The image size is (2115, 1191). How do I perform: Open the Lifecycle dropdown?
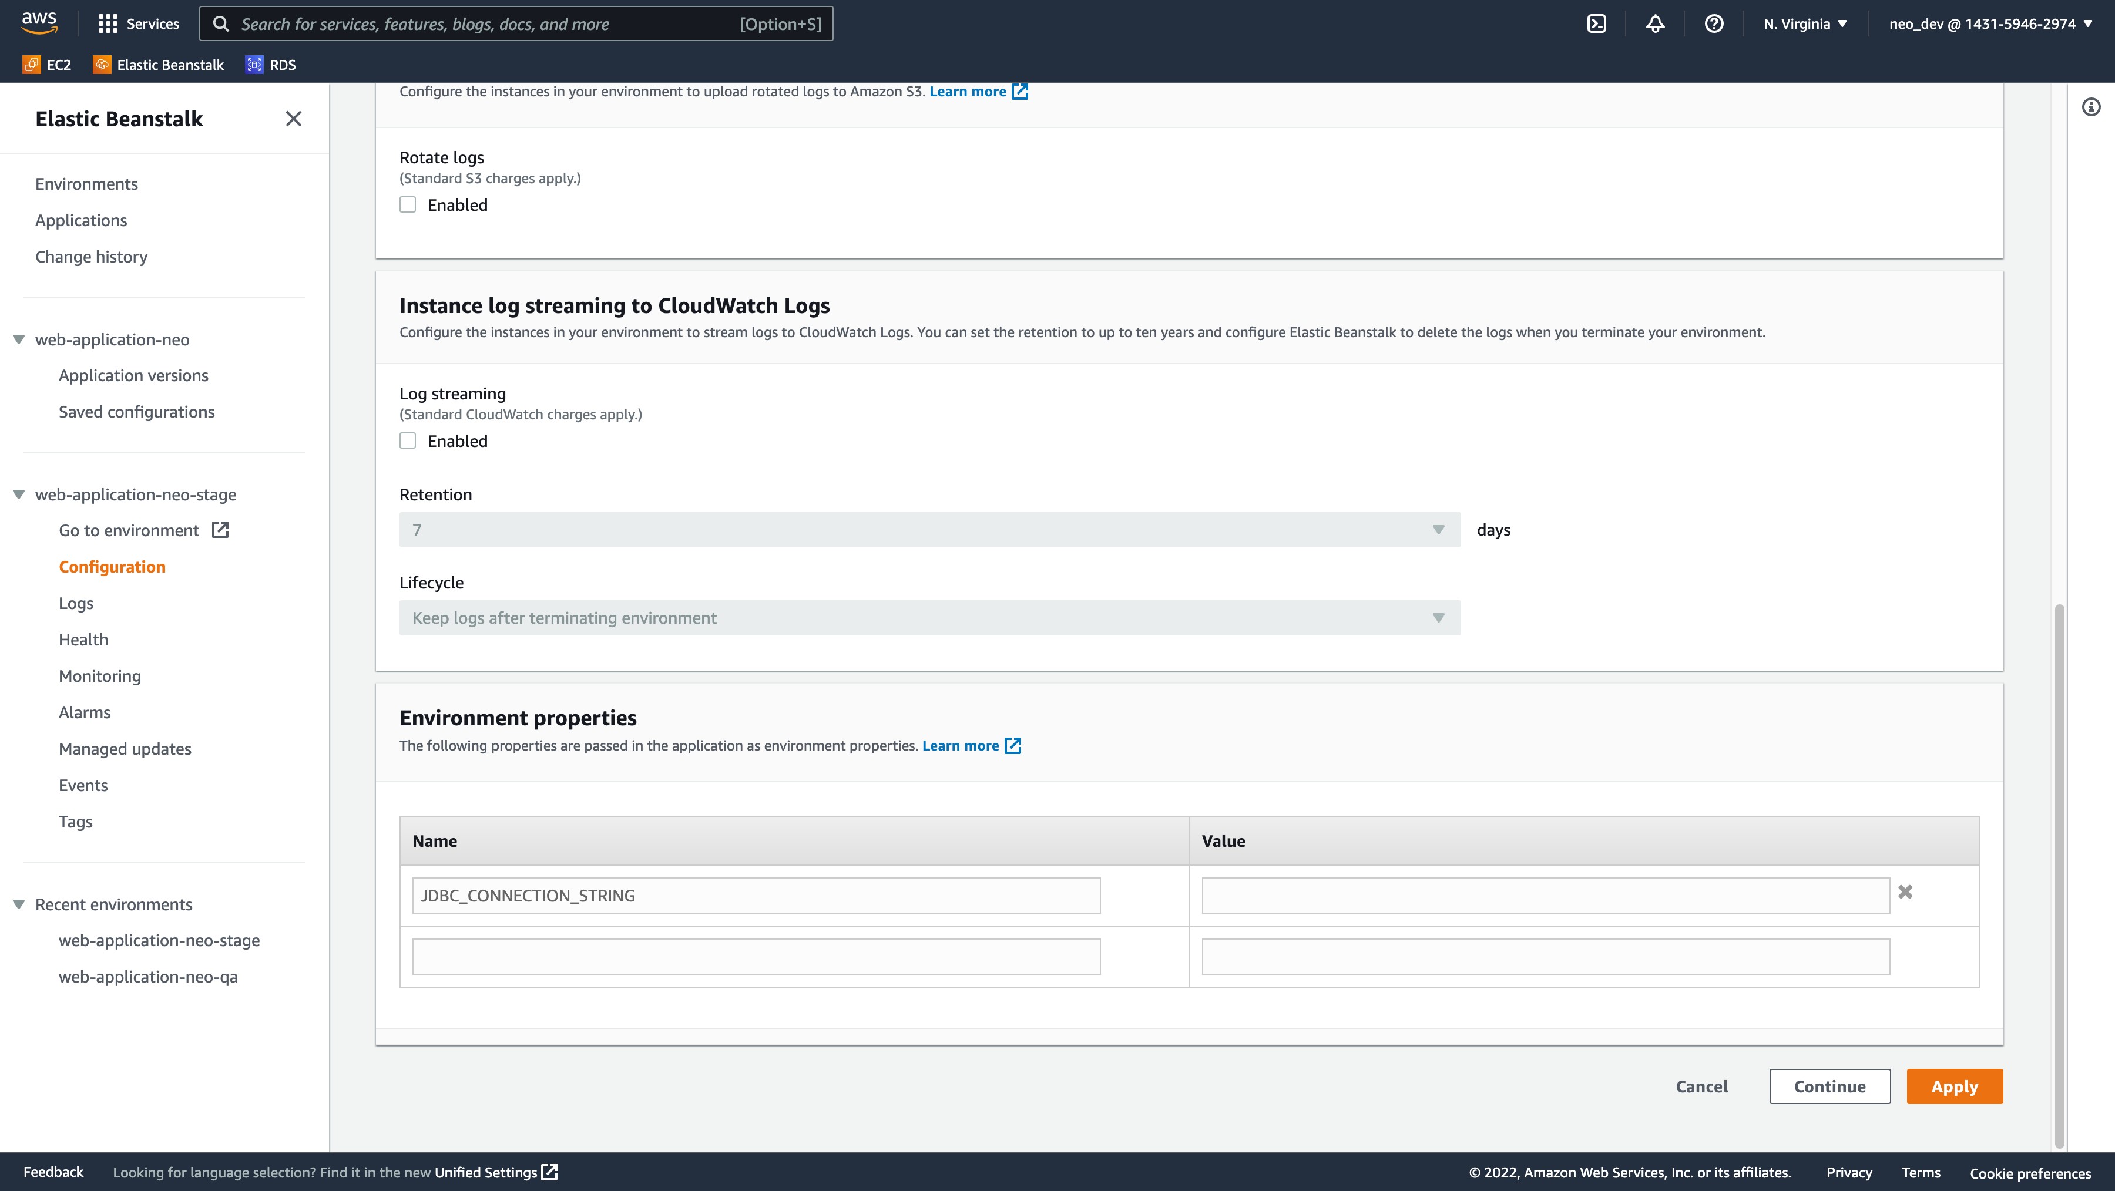pyautogui.click(x=929, y=618)
